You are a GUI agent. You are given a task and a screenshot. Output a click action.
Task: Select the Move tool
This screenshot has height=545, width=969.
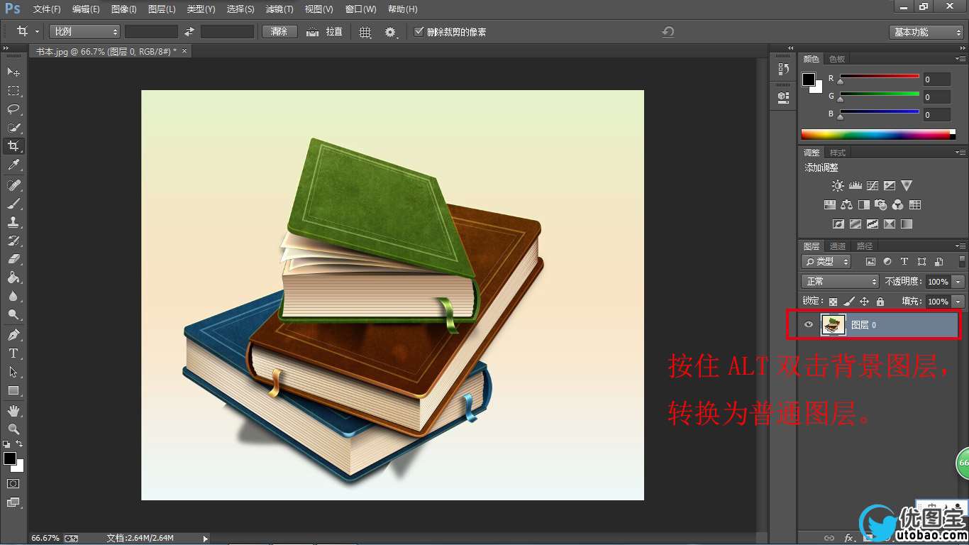13,72
